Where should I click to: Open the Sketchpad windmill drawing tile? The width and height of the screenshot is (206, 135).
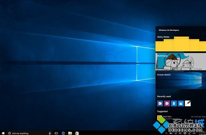(x=181, y=62)
